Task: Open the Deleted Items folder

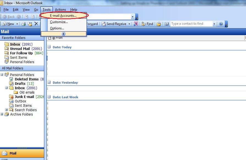Action: [x=27, y=79]
